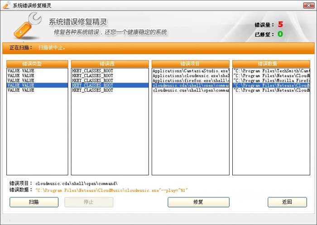Select first VALUE VALUE row in error type list

pos(37,71)
